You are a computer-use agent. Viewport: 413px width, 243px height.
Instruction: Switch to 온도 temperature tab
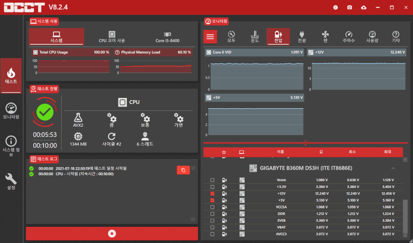pyautogui.click(x=255, y=37)
